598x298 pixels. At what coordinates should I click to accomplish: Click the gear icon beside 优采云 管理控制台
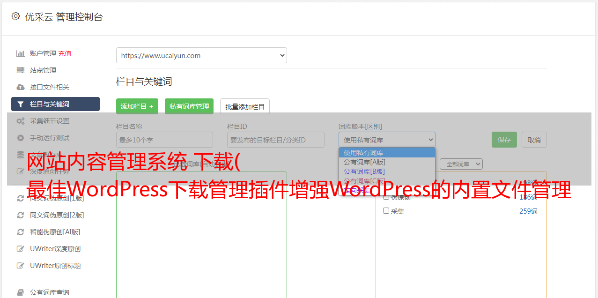tap(15, 16)
